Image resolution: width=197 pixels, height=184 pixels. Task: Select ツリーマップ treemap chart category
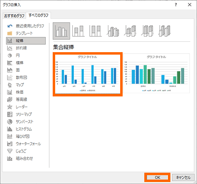tap(26, 114)
